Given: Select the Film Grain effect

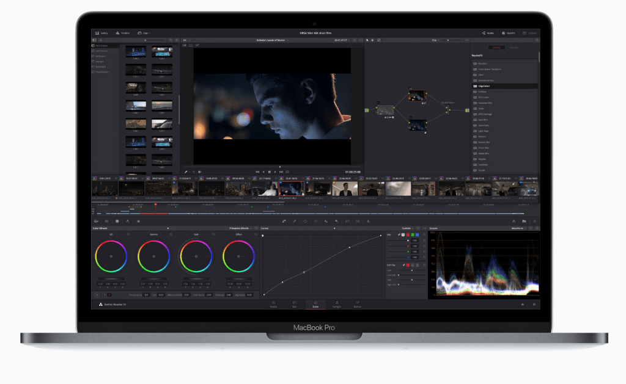Looking at the screenshot, I should tap(505, 97).
